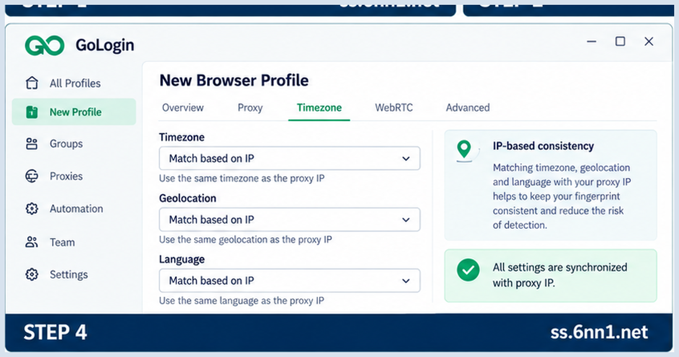Click the GoLogin logo icon
The image size is (679, 357).
coord(44,46)
